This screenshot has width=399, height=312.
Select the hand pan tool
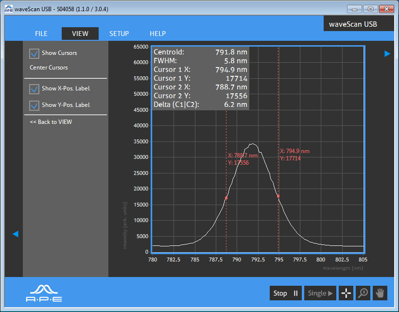[380, 293]
